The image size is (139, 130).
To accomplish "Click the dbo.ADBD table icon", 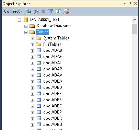I will pyautogui.click(x=39, y=87).
